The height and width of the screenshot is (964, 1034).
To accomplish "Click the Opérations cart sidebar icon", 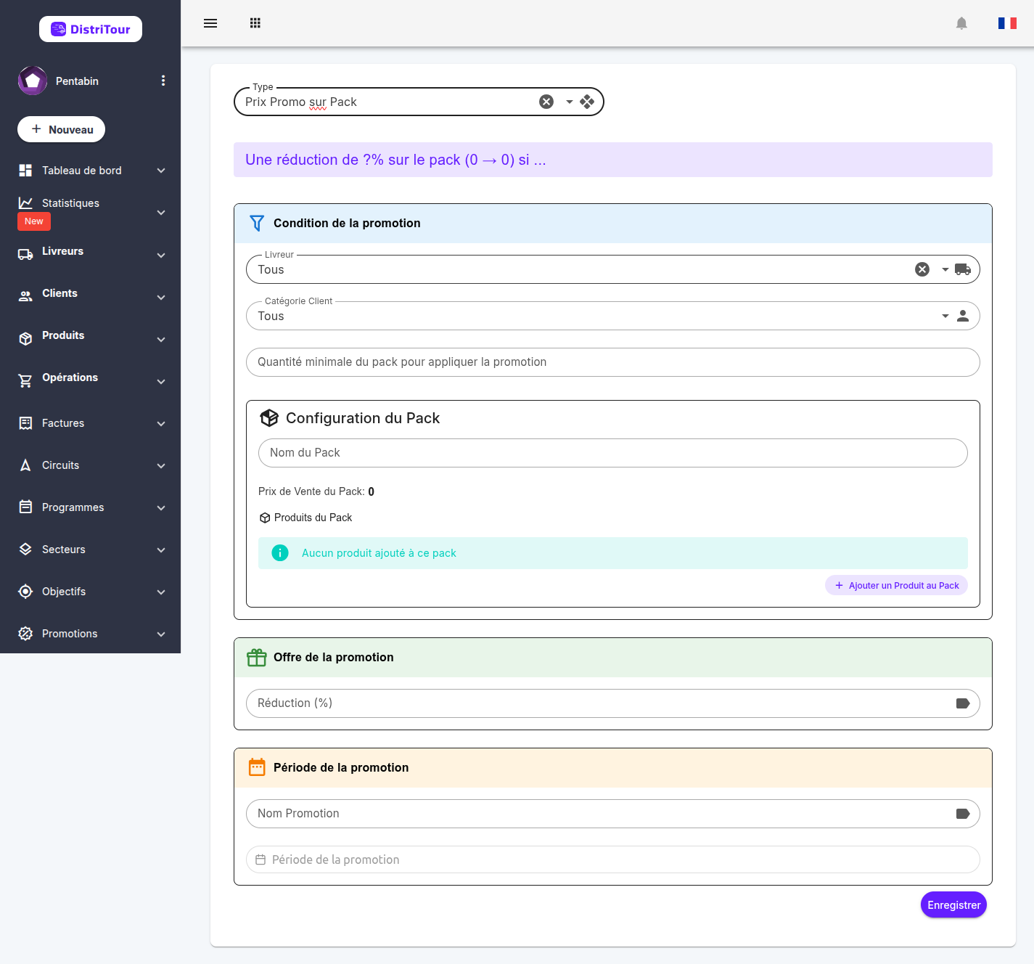I will click(x=25, y=380).
